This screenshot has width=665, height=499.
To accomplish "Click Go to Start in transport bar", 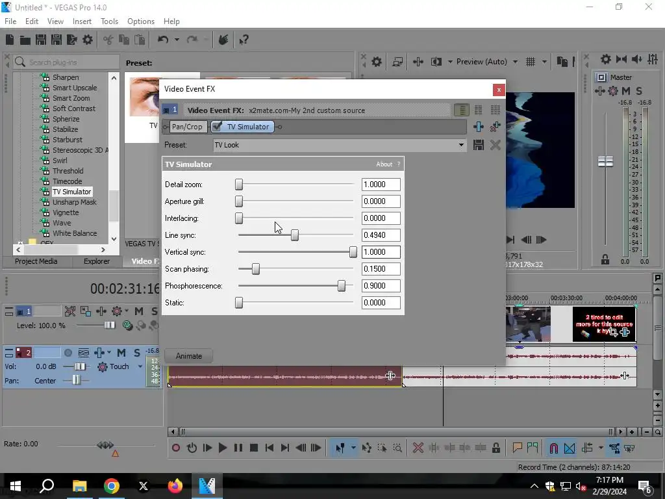I will tap(270, 448).
